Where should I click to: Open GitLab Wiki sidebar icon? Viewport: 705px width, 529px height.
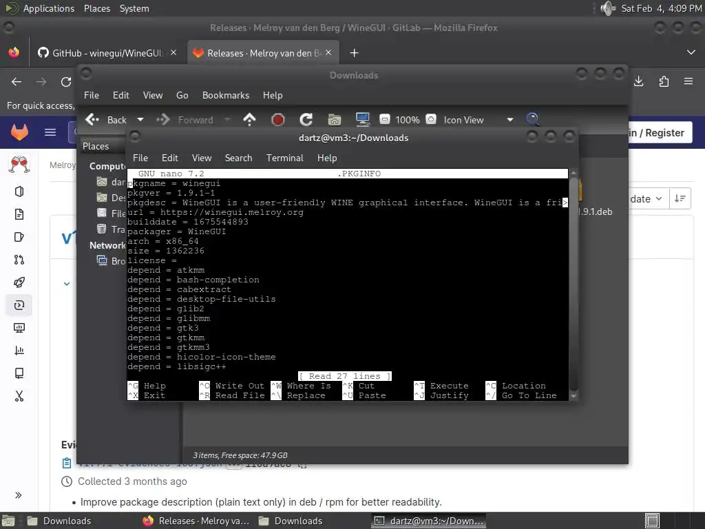(19, 373)
